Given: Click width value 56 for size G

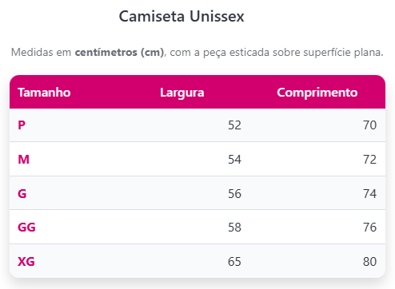Looking at the screenshot, I should click(234, 193).
